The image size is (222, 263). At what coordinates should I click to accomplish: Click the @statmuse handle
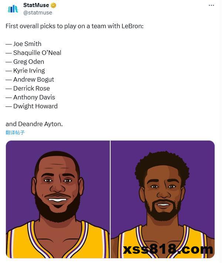coord(38,13)
